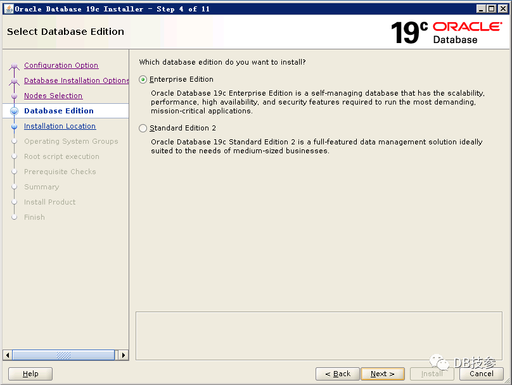Go to Database Installation Options step
Image resolution: width=512 pixels, height=385 pixels.
pyautogui.click(x=77, y=80)
